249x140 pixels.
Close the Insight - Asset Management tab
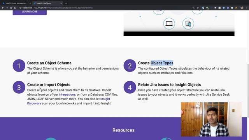[x=30, y=3]
